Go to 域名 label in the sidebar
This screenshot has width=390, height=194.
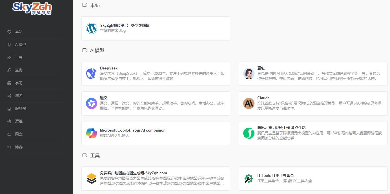(19, 96)
